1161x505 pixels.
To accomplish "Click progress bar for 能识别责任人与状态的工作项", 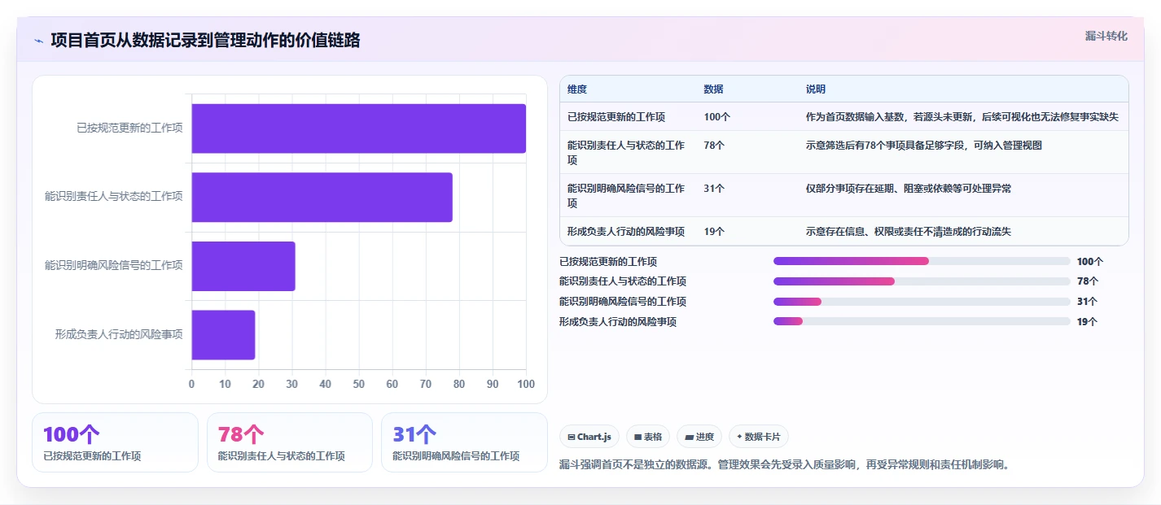I will 922,281.
